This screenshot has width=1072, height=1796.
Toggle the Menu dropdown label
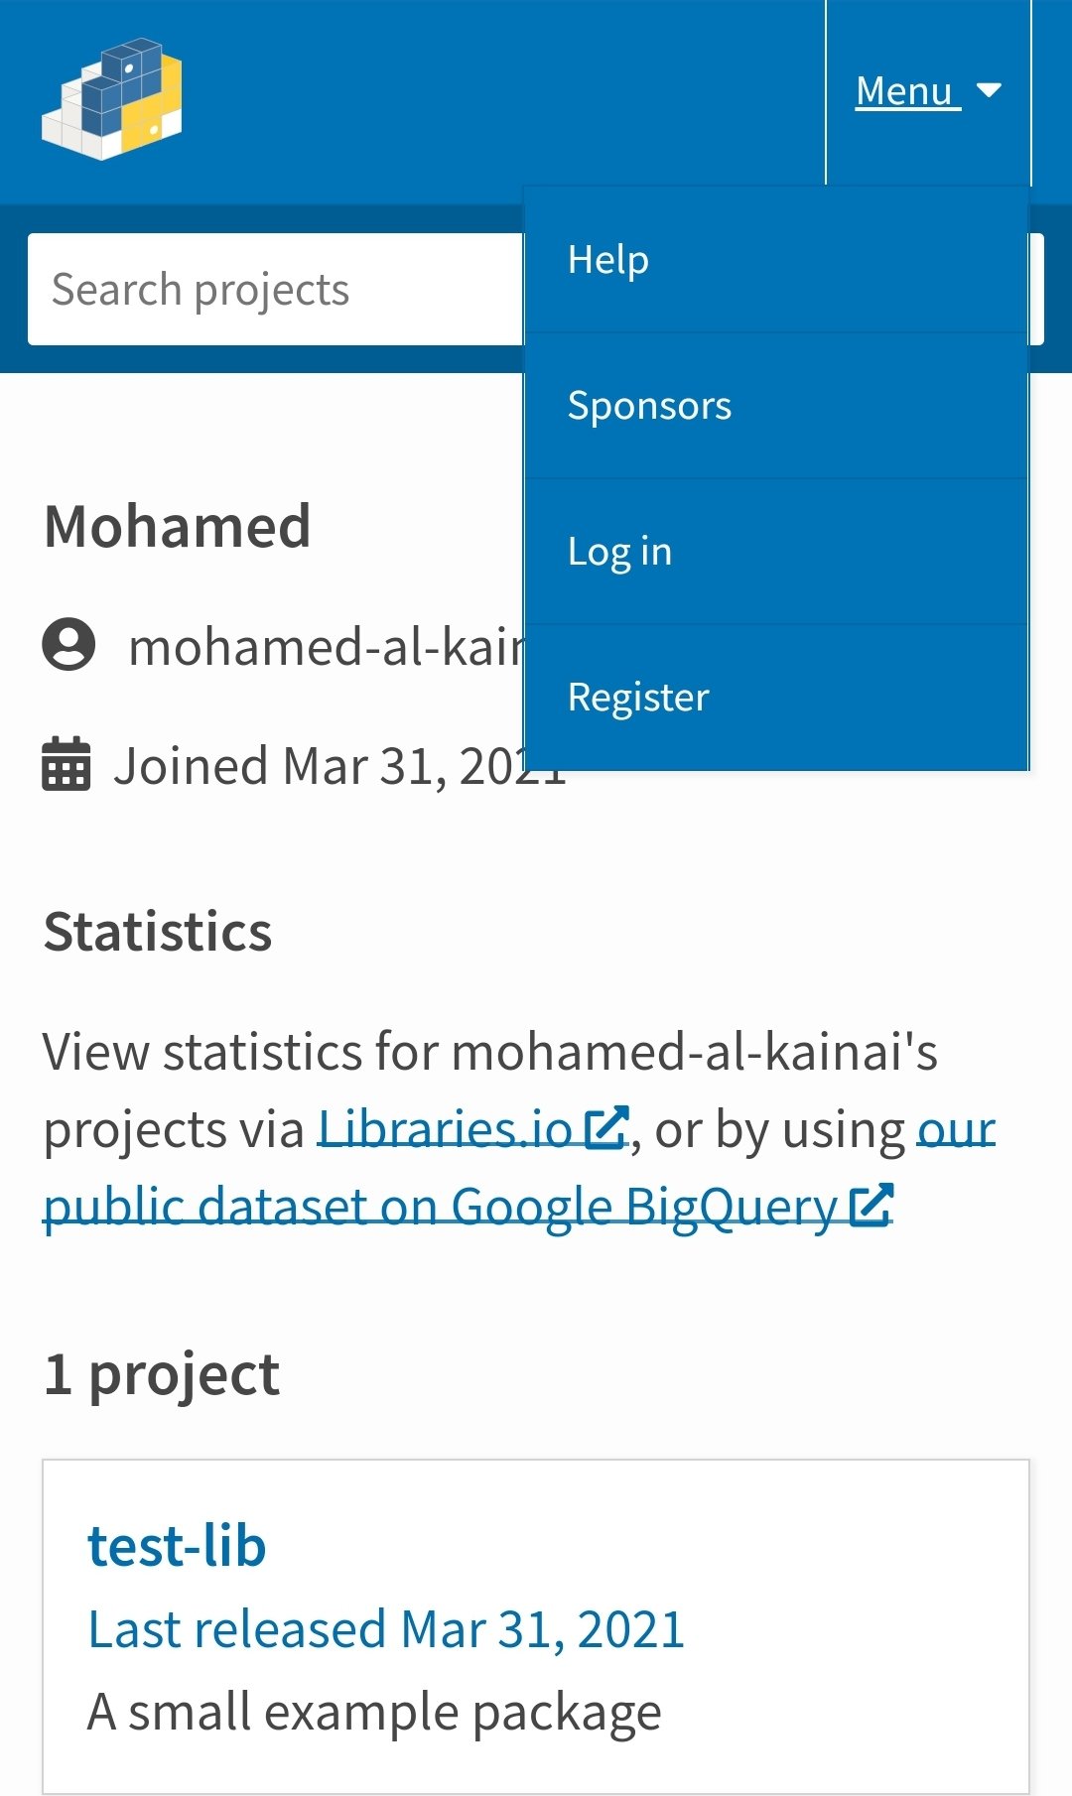click(x=904, y=91)
